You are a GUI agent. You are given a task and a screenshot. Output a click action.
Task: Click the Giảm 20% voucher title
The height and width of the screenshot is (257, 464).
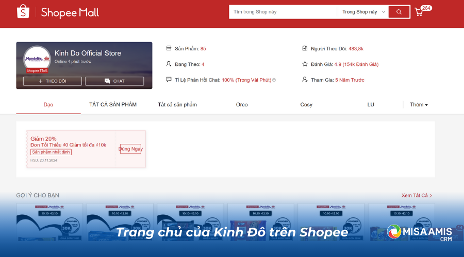click(x=43, y=139)
